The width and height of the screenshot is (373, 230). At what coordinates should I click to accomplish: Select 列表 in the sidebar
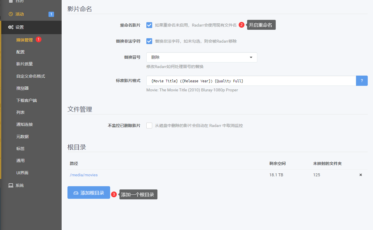tap(20, 112)
